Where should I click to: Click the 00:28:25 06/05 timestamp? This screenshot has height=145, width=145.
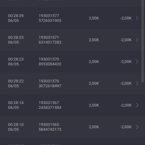16,40
